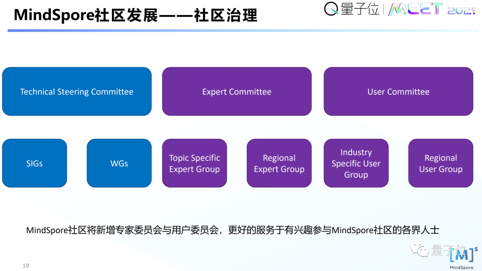Select the blue Technical Steering Committee block
Screen dimensions: 482x271
point(77,91)
